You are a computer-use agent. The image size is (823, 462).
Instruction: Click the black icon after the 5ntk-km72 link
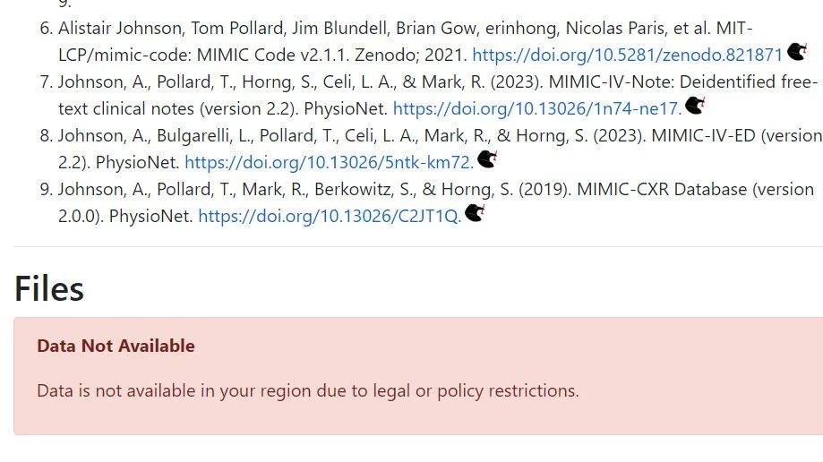tap(487, 160)
